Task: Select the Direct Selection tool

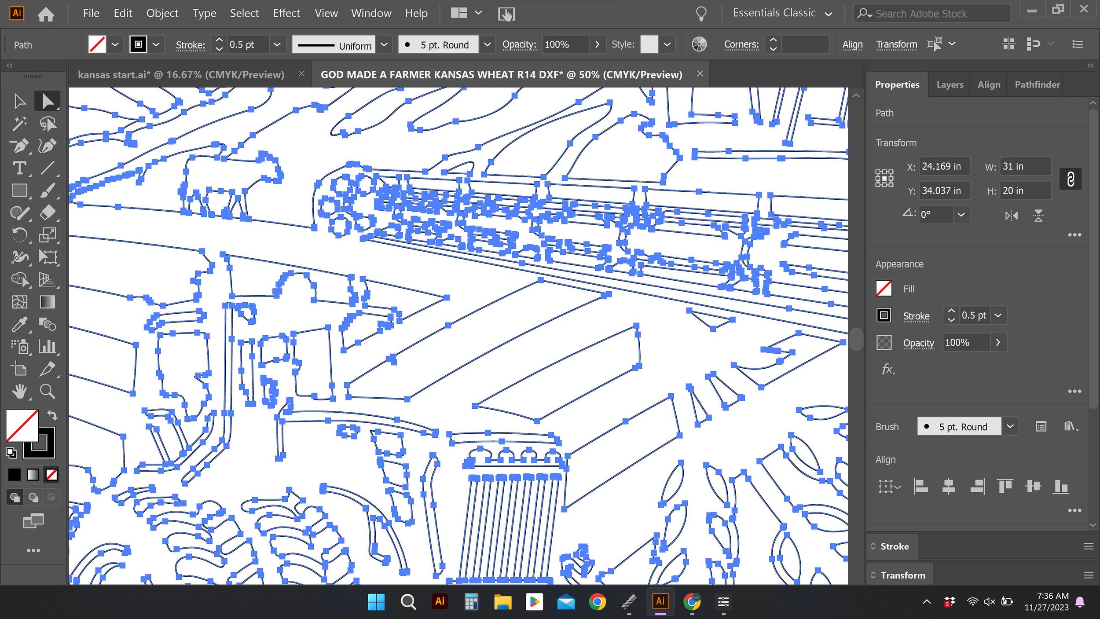Action: [x=48, y=101]
